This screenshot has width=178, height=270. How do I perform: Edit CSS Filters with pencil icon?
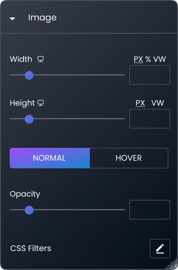[160, 249]
